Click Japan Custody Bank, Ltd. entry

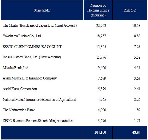point(32,57)
